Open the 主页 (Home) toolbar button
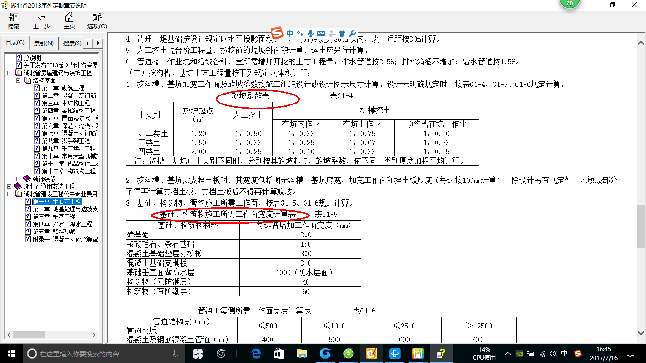646x363 pixels. click(69, 21)
